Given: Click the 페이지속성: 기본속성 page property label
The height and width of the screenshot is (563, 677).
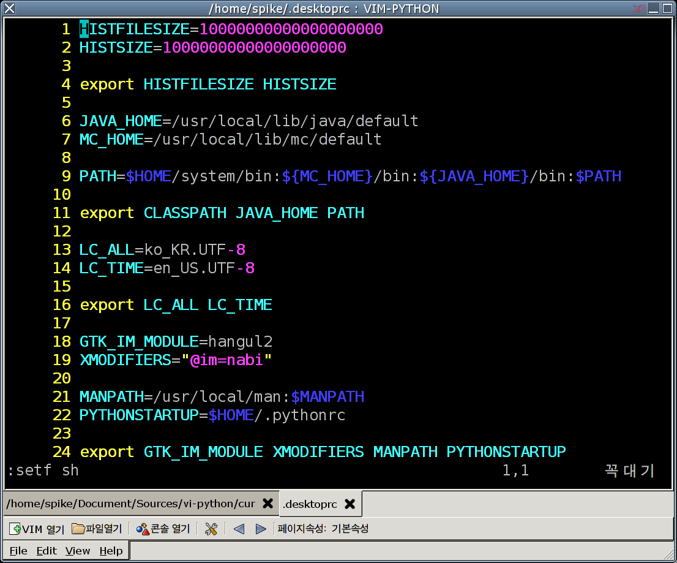Looking at the screenshot, I should pyautogui.click(x=323, y=529).
